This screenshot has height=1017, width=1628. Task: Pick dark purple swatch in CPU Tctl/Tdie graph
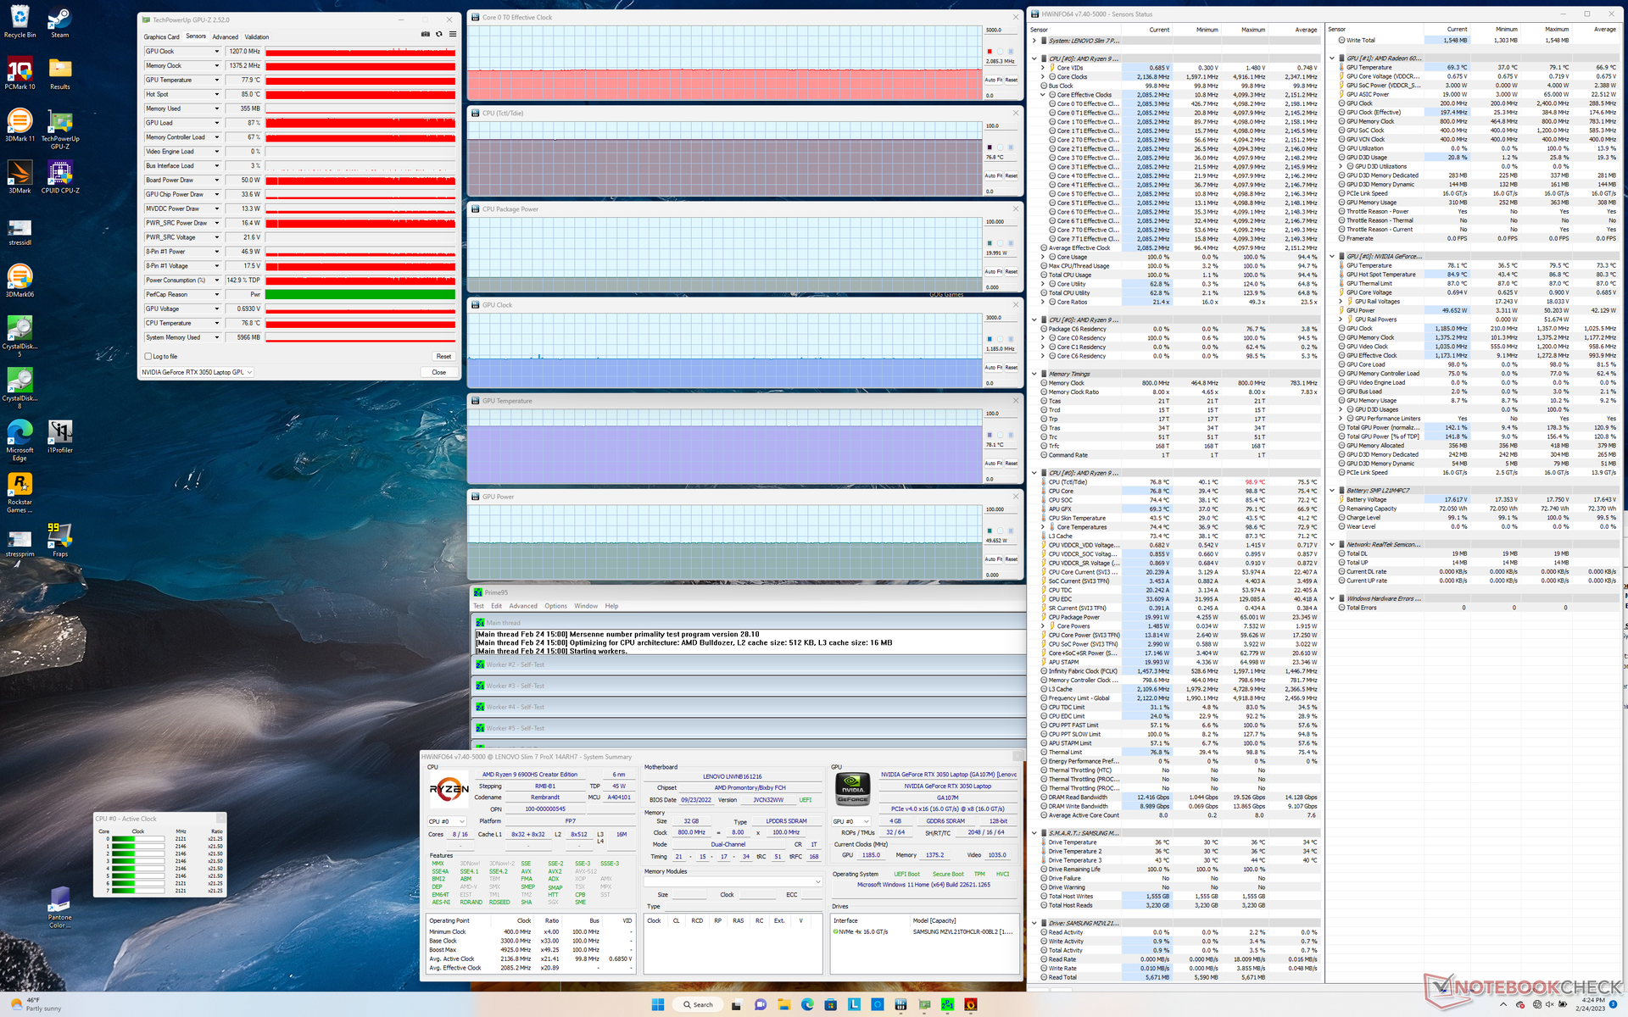pyautogui.click(x=990, y=147)
